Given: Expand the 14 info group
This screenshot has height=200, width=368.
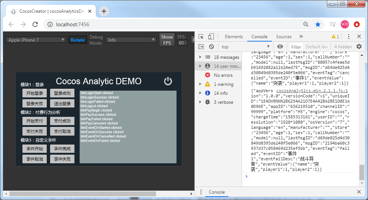Looking at the screenshot, I should click(x=200, y=93).
